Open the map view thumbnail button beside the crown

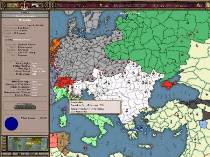[x=13, y=6]
